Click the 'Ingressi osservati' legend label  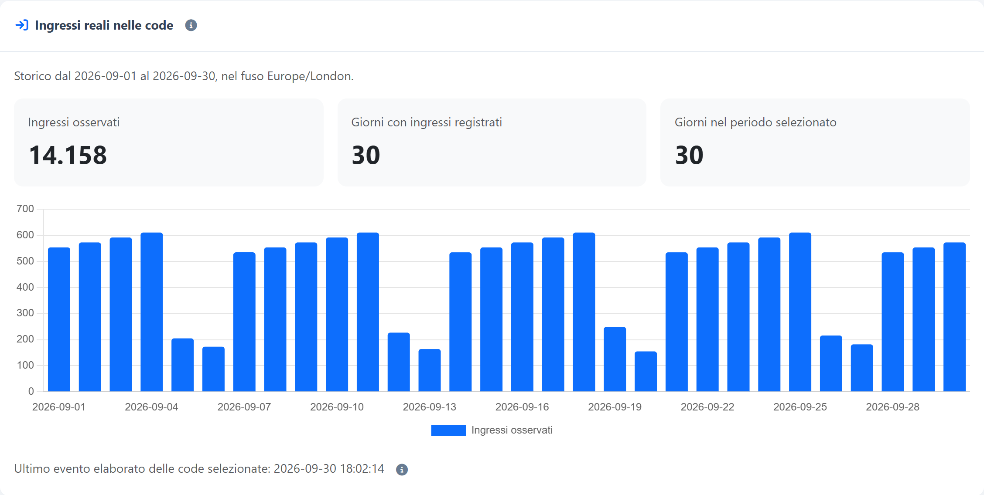512,431
